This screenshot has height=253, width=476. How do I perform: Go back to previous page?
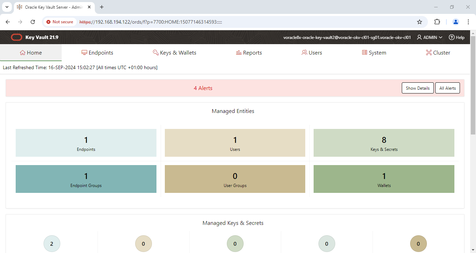(8, 22)
